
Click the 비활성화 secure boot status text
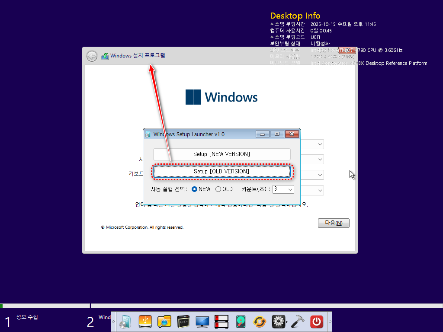click(320, 44)
